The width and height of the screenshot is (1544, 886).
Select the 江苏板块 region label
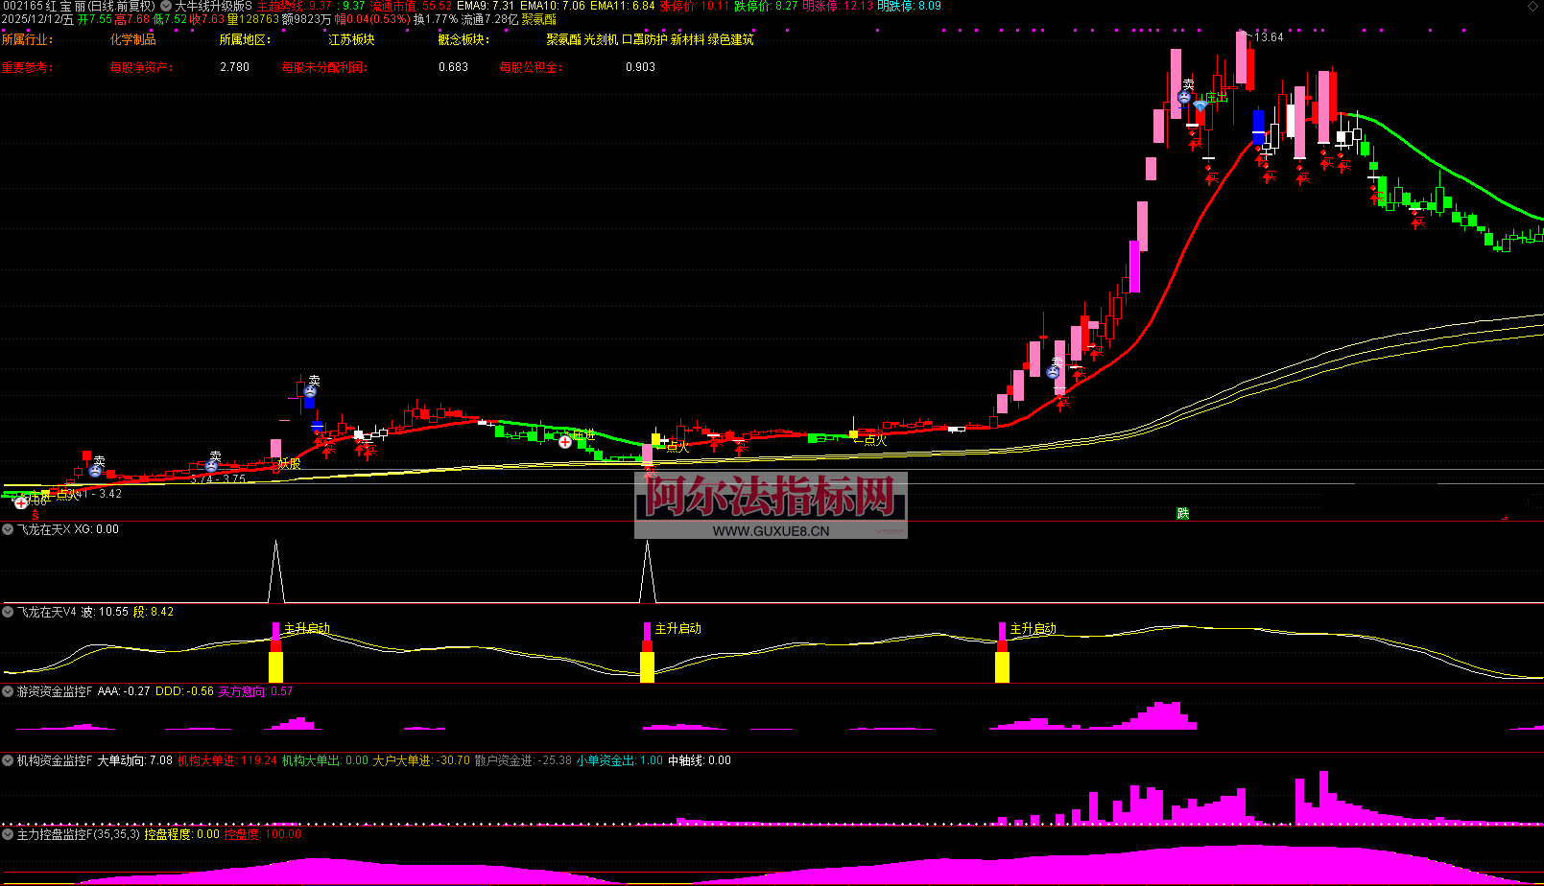[351, 40]
